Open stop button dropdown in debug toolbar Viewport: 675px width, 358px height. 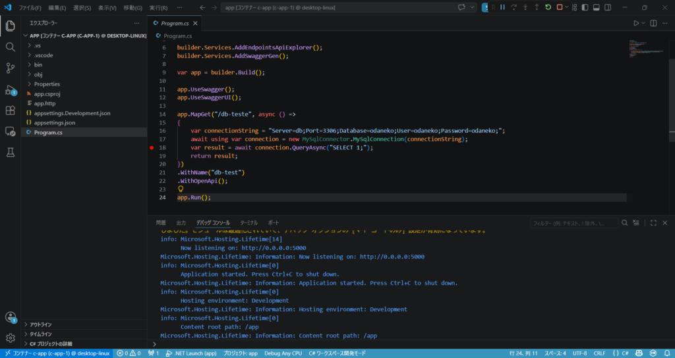click(x=566, y=7)
